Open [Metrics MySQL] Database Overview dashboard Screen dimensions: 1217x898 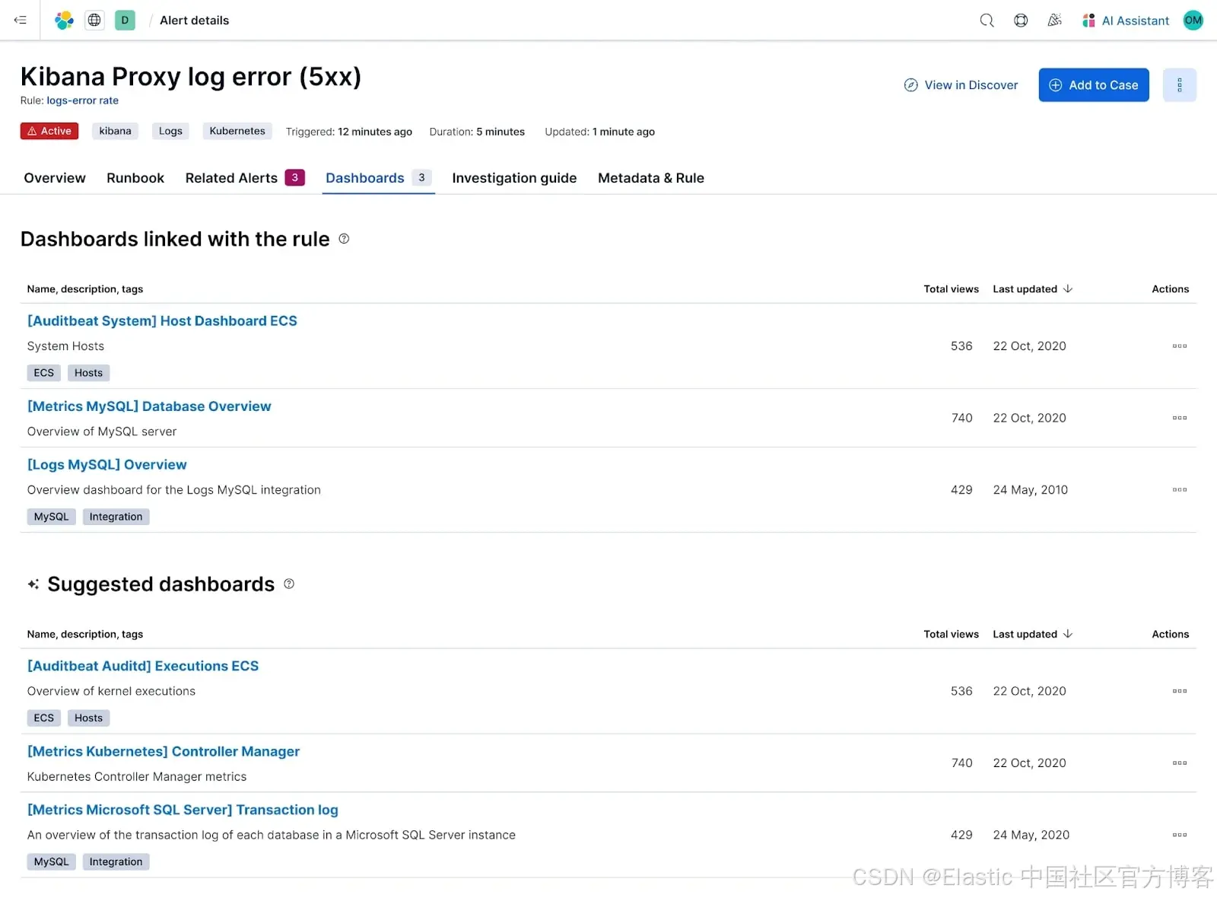point(149,406)
